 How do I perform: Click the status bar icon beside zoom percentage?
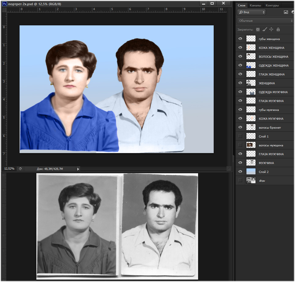[x=20, y=169]
